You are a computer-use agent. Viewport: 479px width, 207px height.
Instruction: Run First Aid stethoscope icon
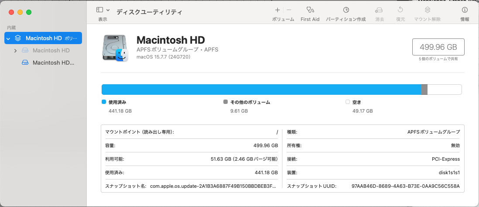click(x=310, y=10)
